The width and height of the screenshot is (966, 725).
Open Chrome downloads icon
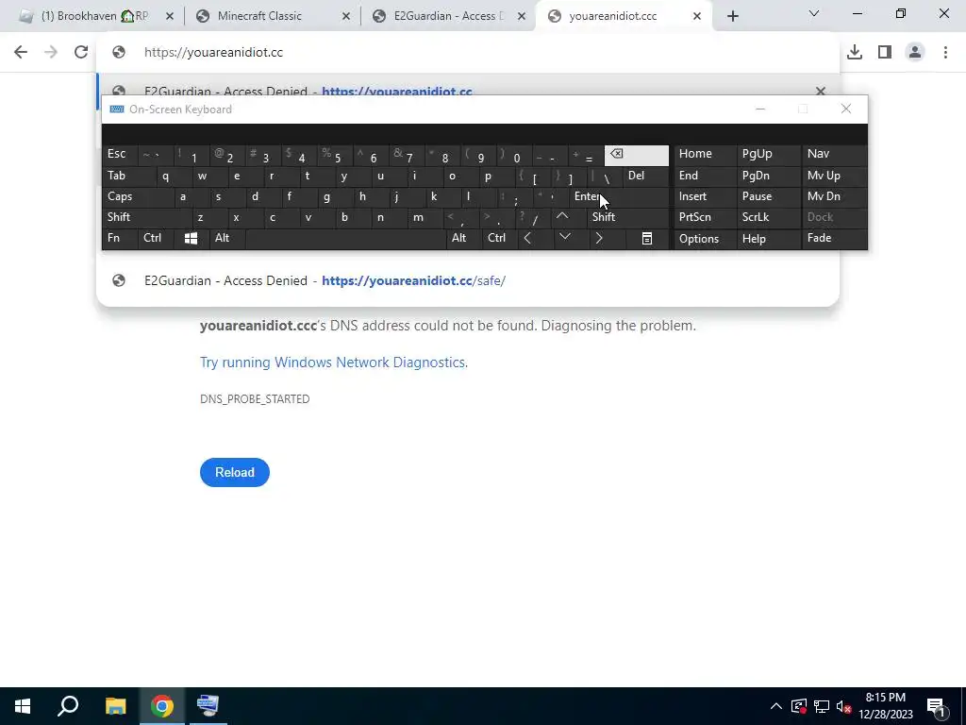pos(855,52)
